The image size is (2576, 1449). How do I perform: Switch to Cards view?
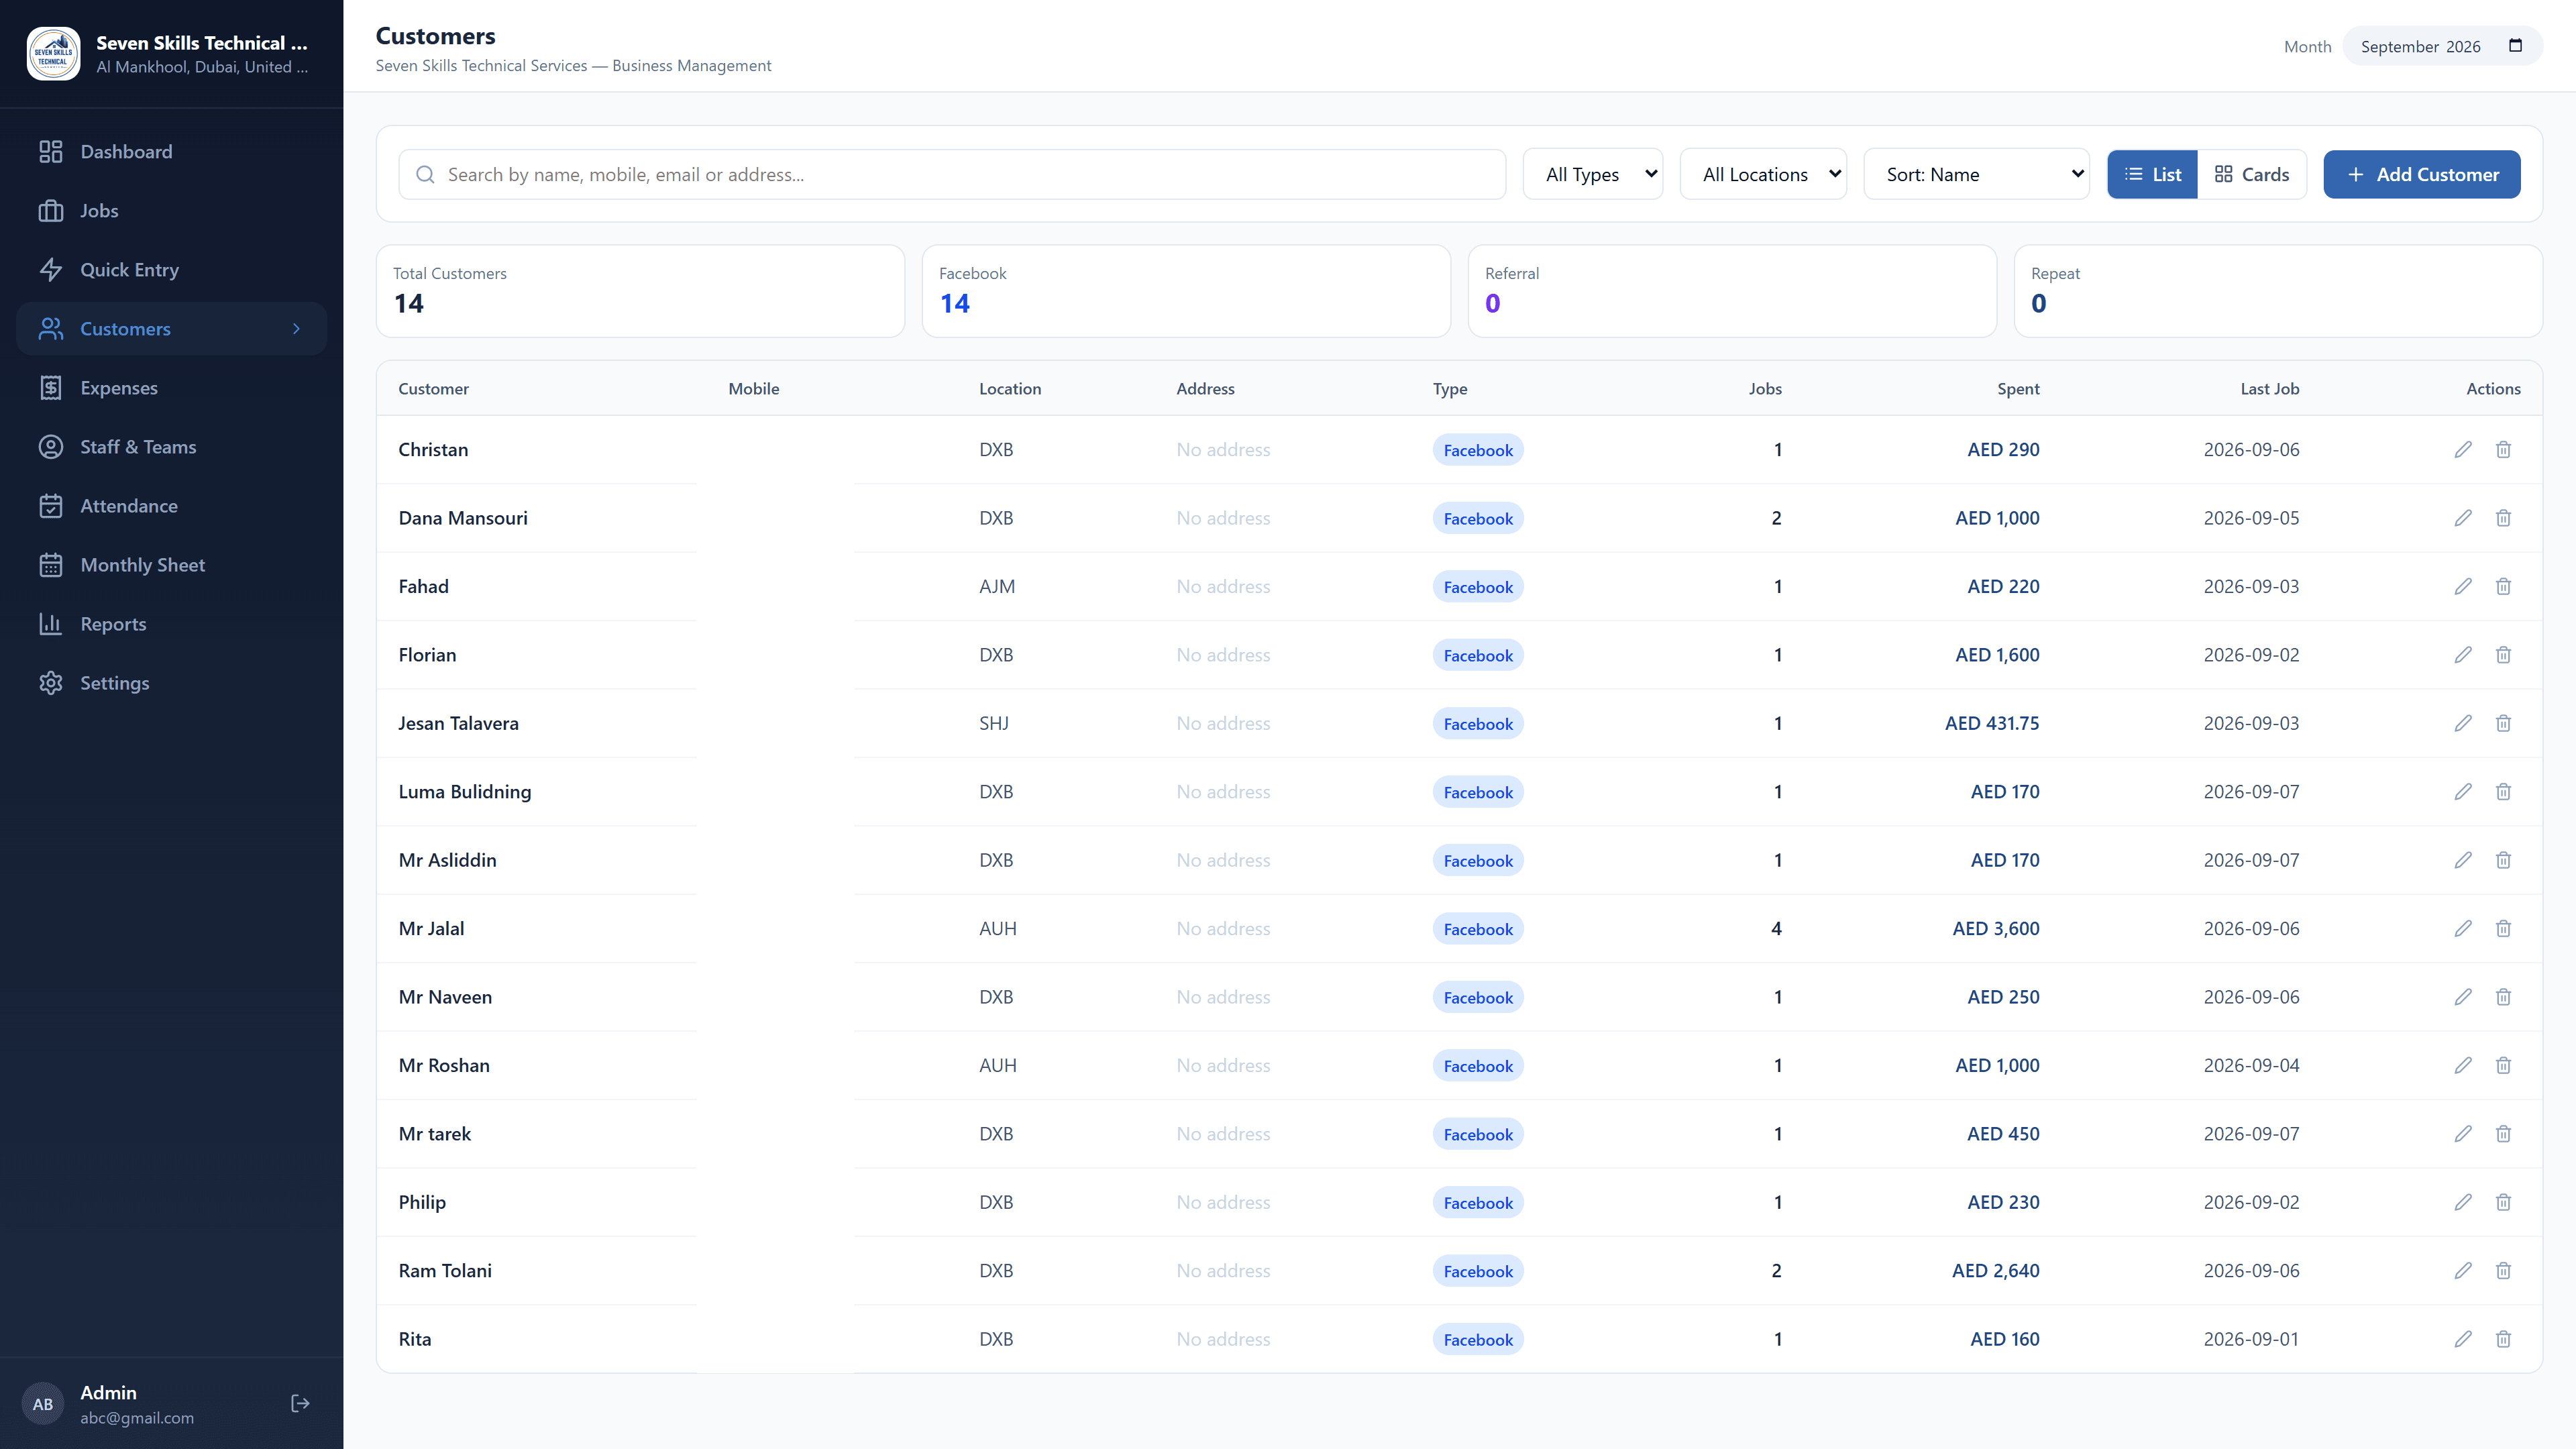click(2252, 175)
